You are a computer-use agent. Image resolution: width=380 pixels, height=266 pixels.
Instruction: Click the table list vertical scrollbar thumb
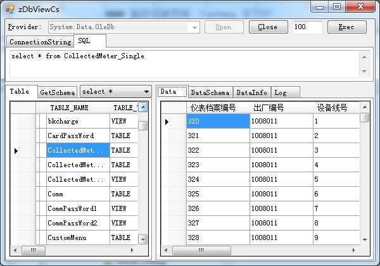[143, 125]
